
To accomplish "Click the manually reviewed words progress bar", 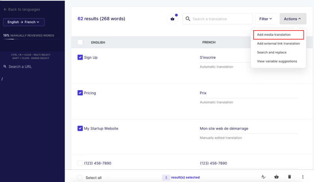I will click(31, 39).
